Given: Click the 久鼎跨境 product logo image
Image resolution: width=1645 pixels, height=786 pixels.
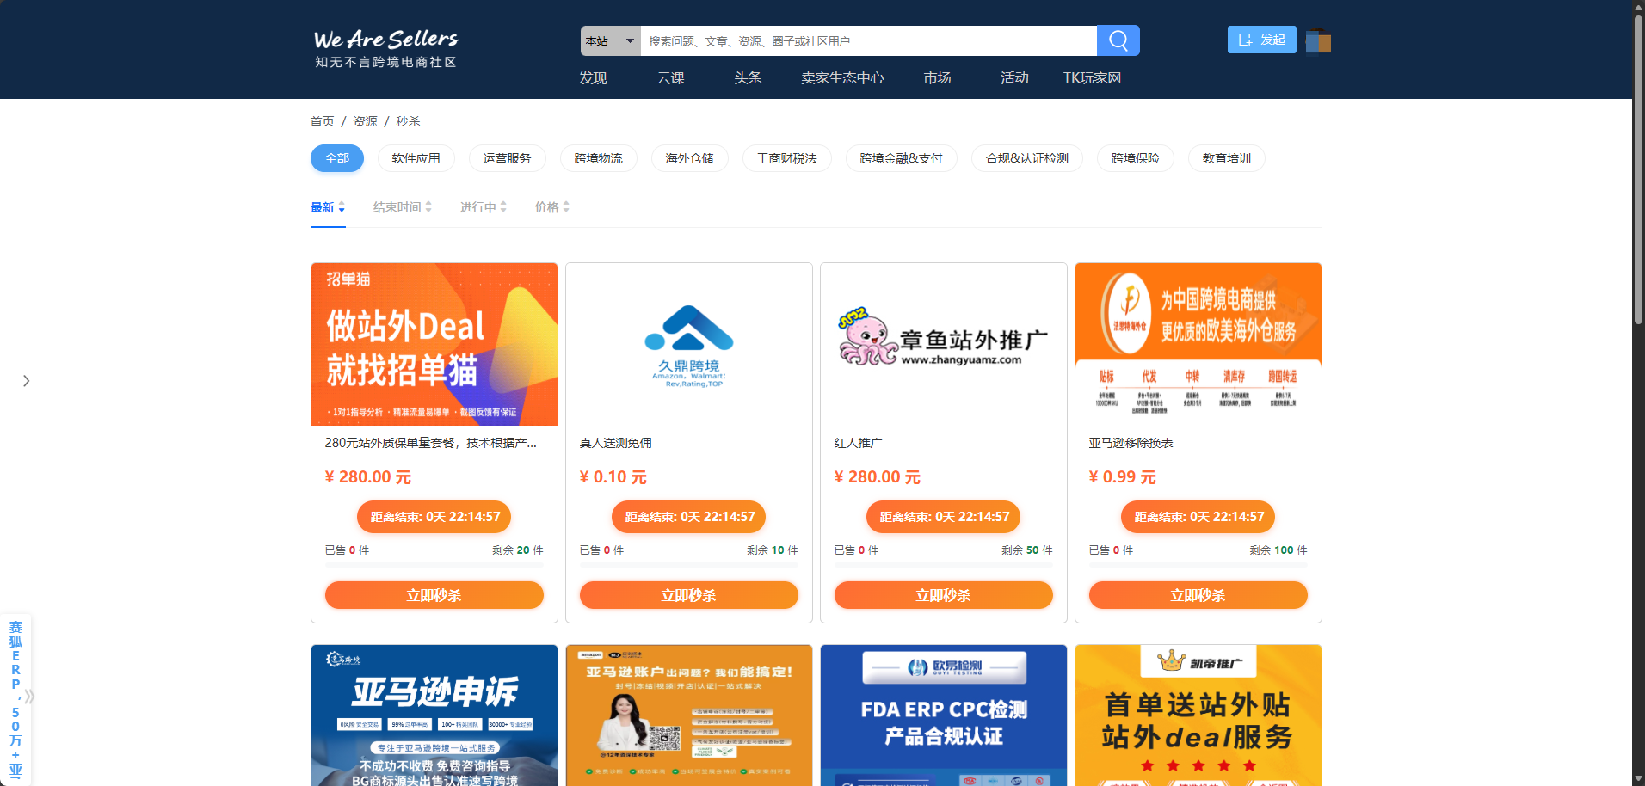Looking at the screenshot, I should coord(688,346).
